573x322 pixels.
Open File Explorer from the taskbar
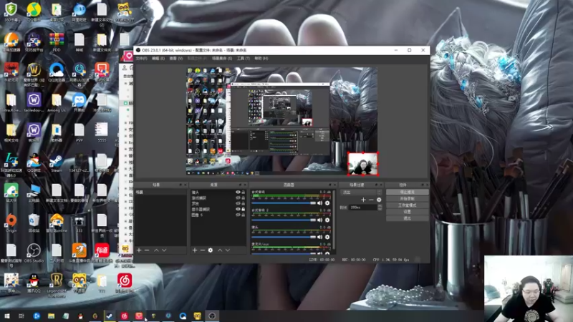[51, 316]
